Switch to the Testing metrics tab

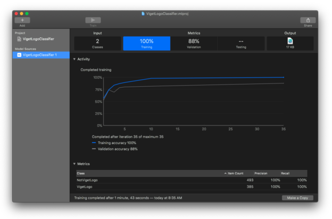coord(241,44)
